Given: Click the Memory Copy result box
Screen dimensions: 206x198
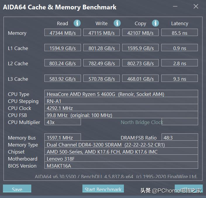Looking at the screenshot, I should point(140,33).
